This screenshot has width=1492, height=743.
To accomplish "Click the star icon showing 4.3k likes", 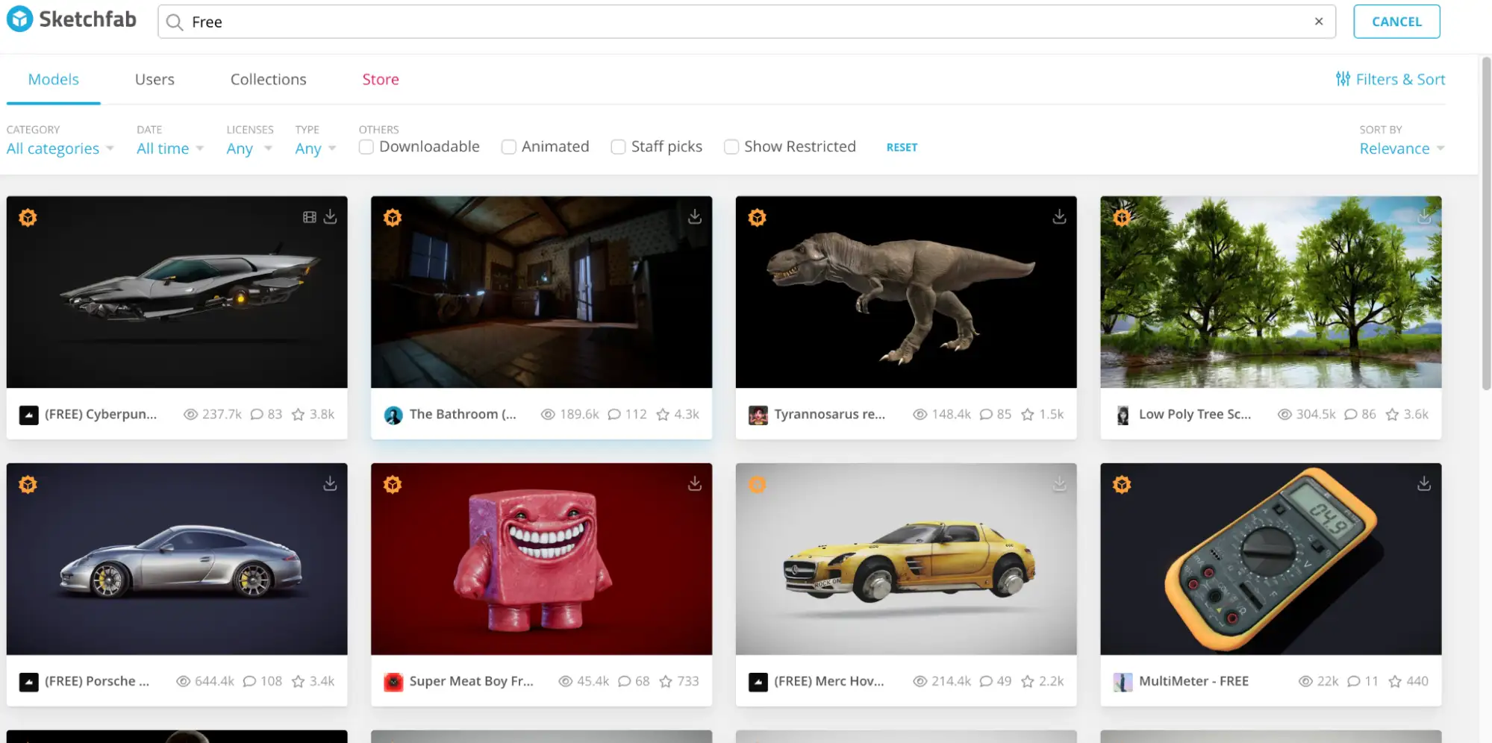I will (663, 414).
